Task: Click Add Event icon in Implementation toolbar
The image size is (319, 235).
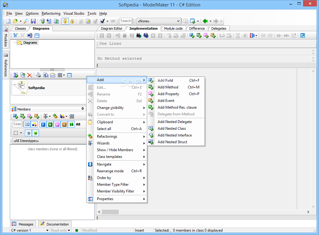Action: (213, 35)
